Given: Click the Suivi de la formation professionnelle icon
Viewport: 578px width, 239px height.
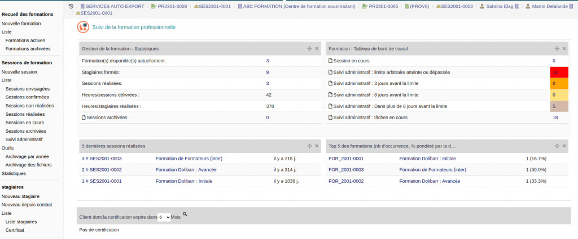Looking at the screenshot, I should [x=82, y=27].
